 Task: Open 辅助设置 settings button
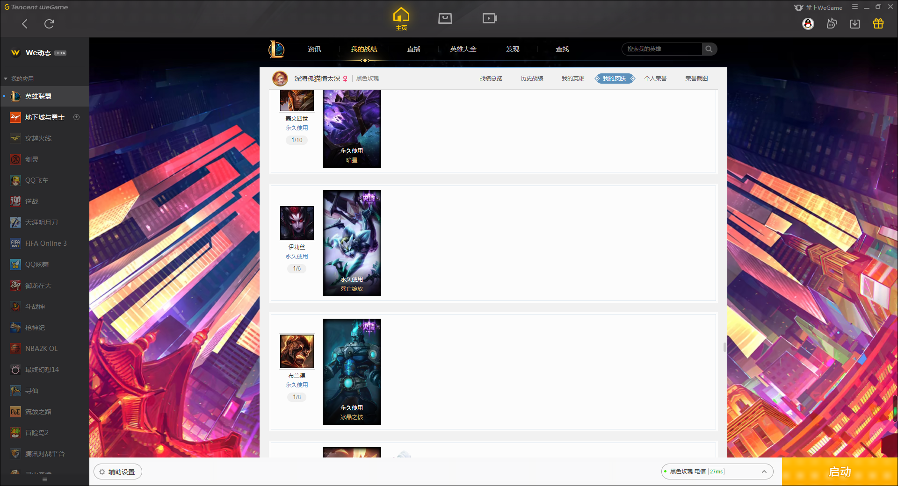[x=118, y=472]
